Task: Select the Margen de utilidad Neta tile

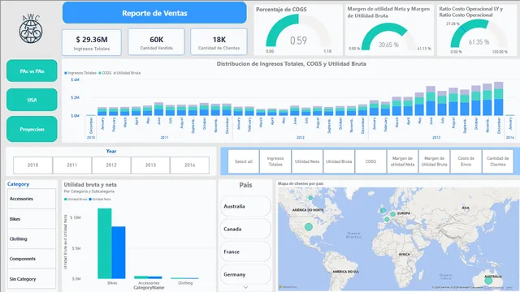Action: pos(402,161)
